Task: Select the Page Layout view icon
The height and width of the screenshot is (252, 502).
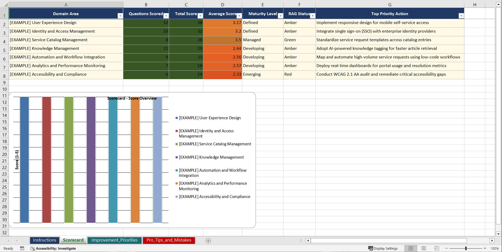Action: (424, 248)
